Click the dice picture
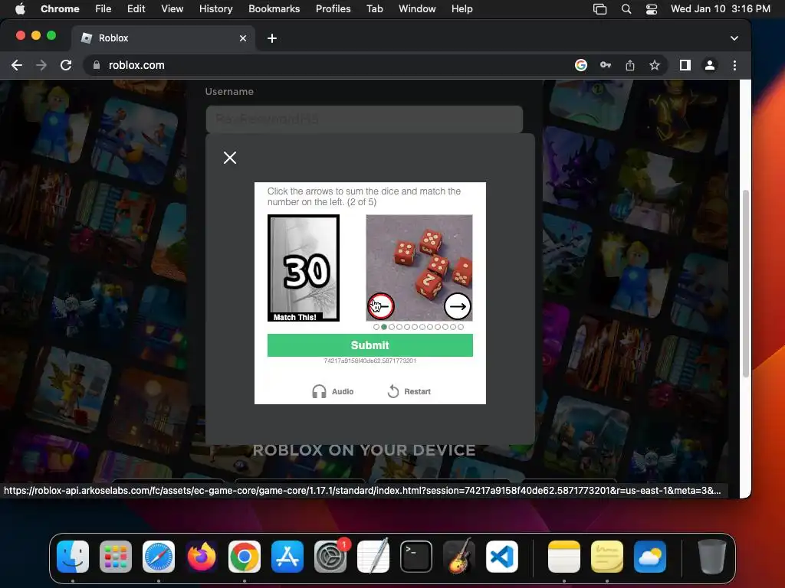 [x=419, y=268]
